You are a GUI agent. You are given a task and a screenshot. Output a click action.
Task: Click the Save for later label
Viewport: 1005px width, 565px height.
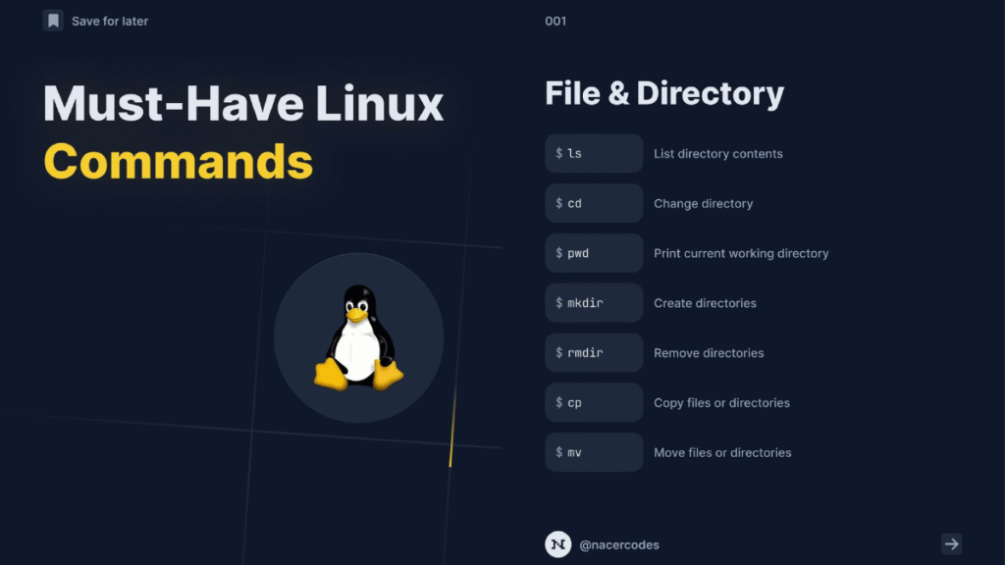coord(108,20)
